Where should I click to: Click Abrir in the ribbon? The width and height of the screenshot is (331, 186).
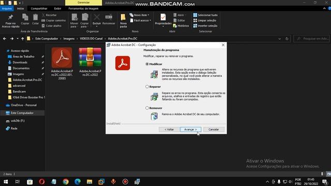click(x=179, y=15)
